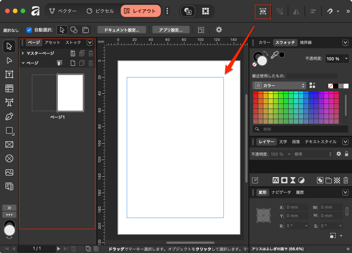This screenshot has height=253, width=352.
Task: Toggle the 自動選択 checkbox
Action: [29, 30]
